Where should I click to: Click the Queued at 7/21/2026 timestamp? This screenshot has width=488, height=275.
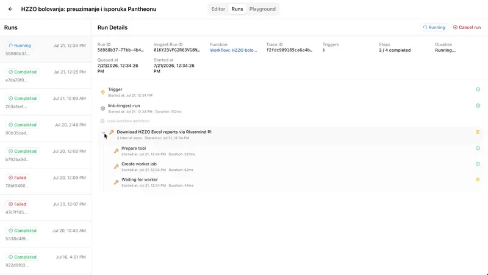pyautogui.click(x=118, y=68)
